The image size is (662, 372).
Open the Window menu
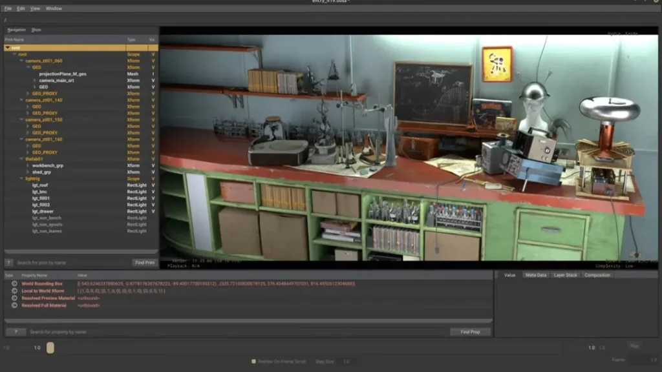coord(54,8)
